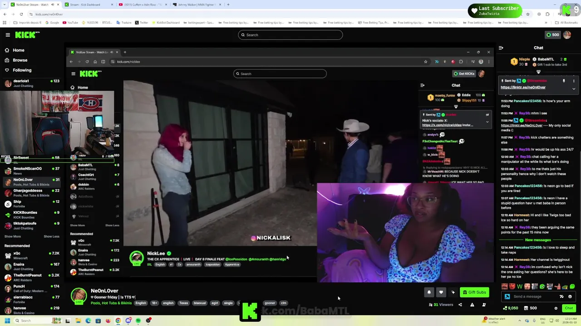The image size is (581, 326).
Task: Click the green Chat send button
Action: (569, 308)
